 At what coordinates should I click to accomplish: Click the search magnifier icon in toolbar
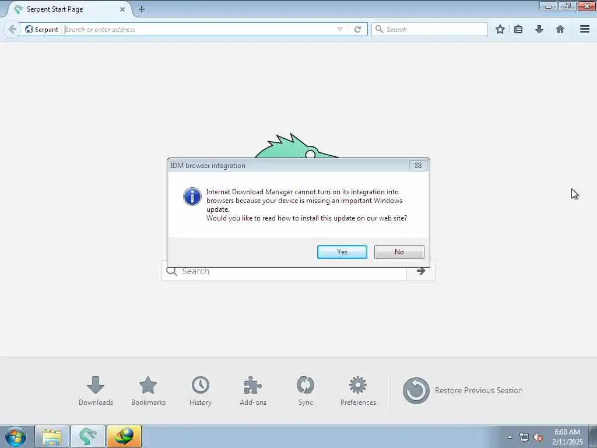[379, 29]
